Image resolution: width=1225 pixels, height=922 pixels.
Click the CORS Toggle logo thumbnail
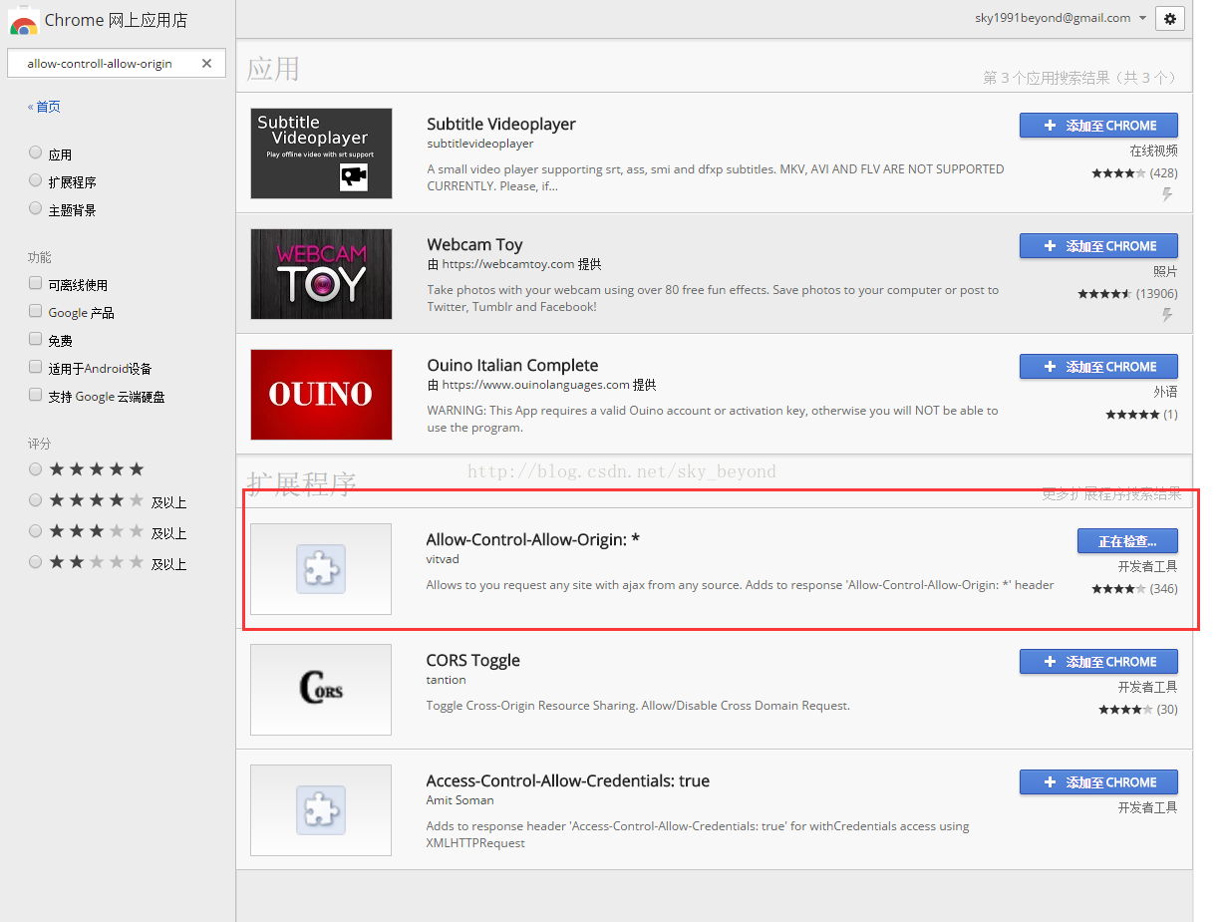(321, 690)
